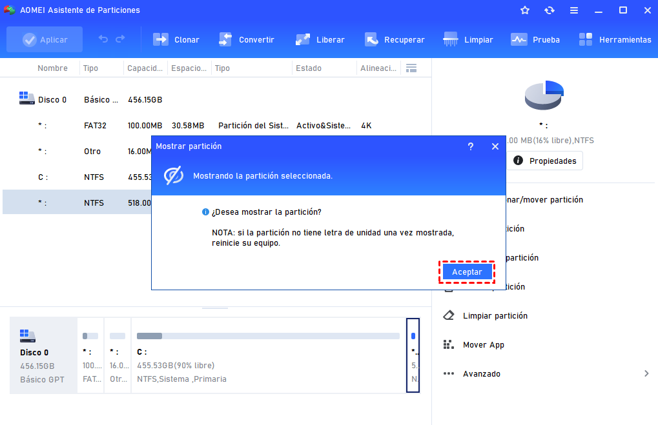Select the C: partition block in disk map
The width and height of the screenshot is (658, 425).
[x=267, y=355]
